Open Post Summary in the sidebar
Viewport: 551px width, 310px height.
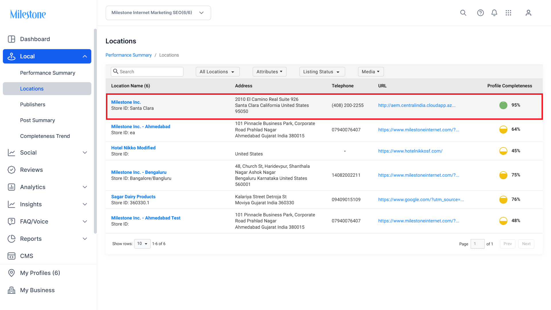(38, 120)
